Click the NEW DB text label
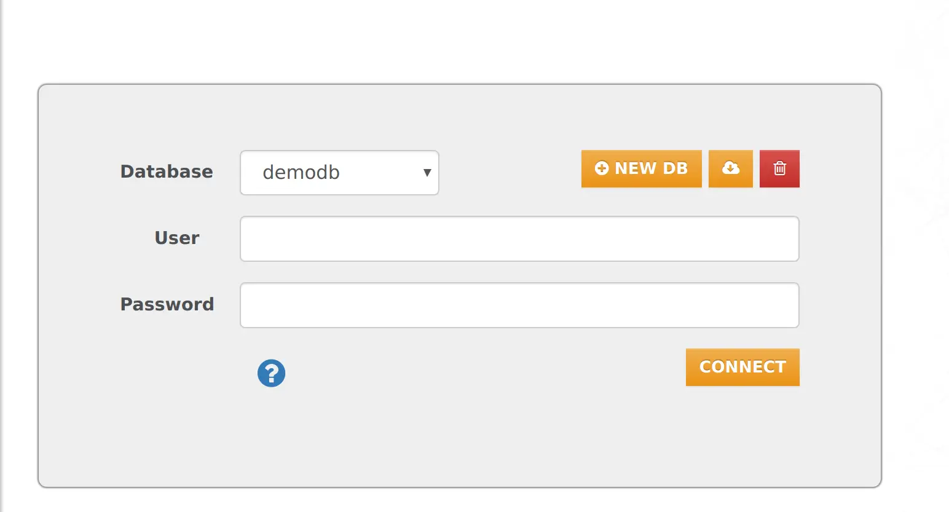This screenshot has height=512, width=949. 651,168
